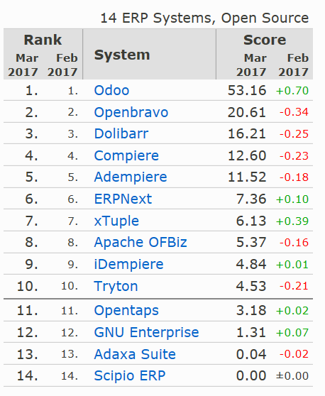Screen dimensions: 325x396
Task: Click the +0.70 change for Odoo
Action: [292, 91]
